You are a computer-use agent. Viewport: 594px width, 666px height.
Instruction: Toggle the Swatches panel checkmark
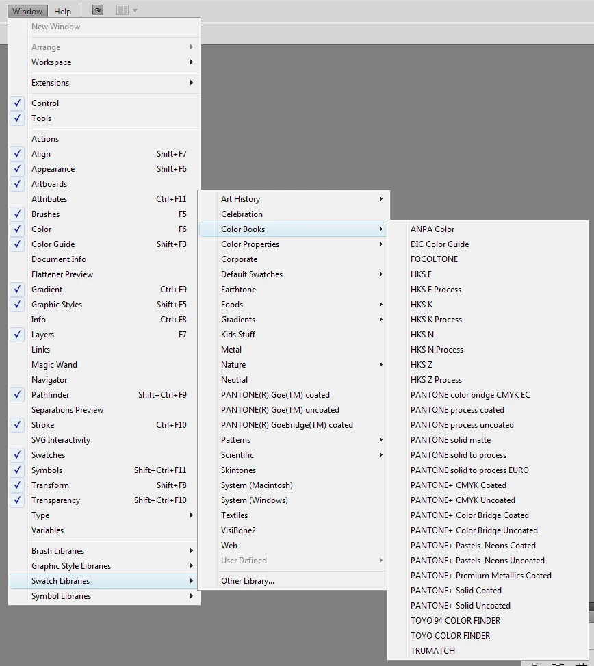click(x=104, y=455)
